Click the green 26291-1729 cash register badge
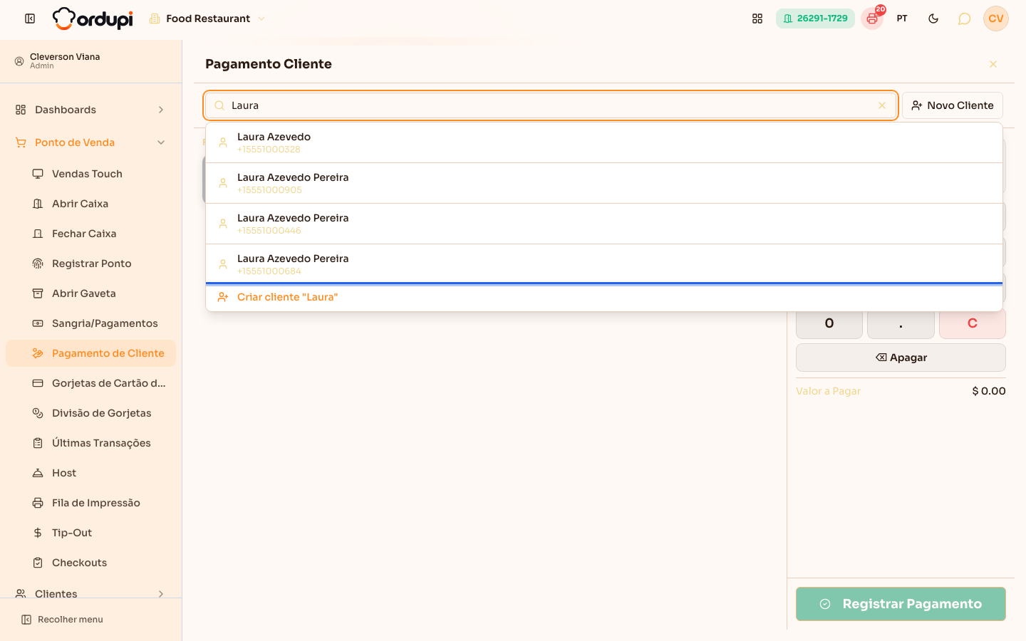Viewport: 1026px width, 641px height. [815, 19]
